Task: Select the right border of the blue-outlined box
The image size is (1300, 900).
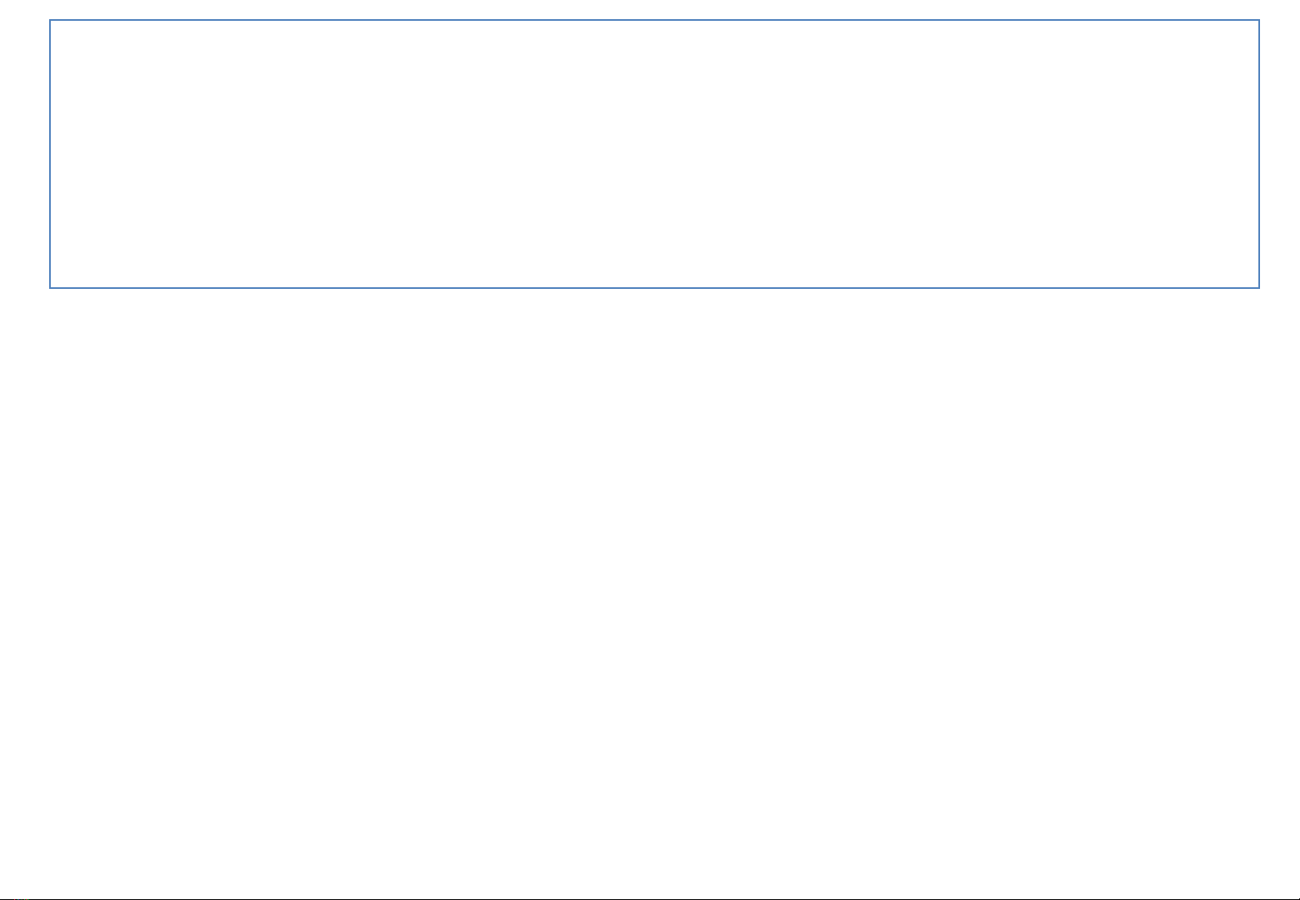Action: coord(1258,154)
